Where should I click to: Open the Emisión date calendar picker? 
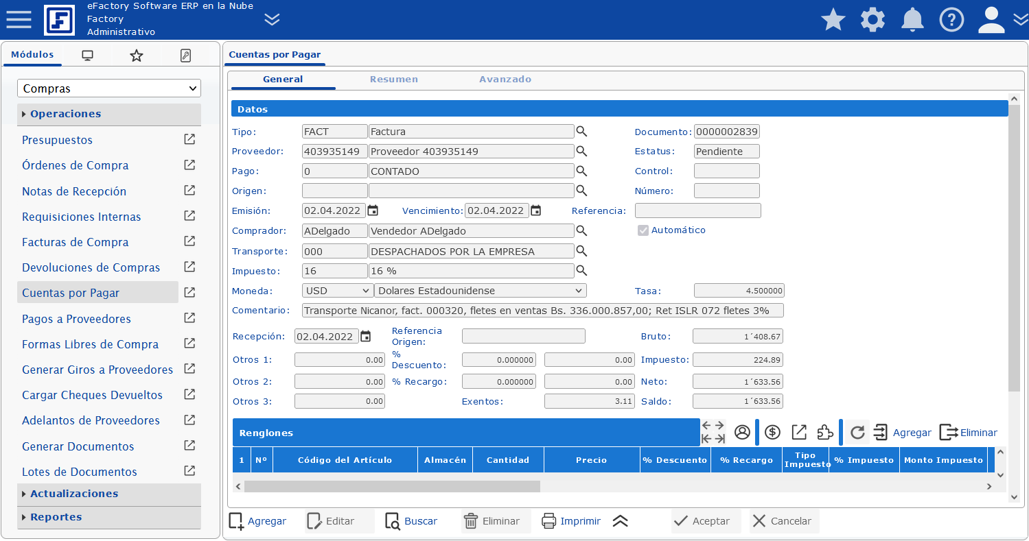(373, 211)
